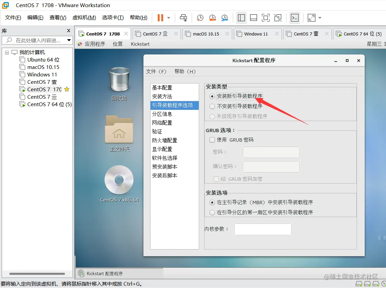Toggle the library sidebar view icon
Screen dimensions: 386x288
tap(241, 18)
